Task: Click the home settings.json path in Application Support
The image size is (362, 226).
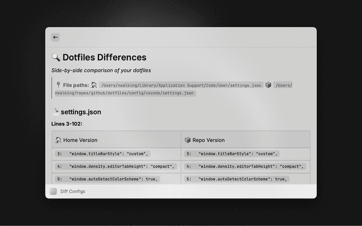Action: click(181, 85)
